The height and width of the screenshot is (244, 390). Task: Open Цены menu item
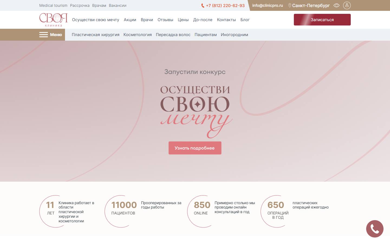click(x=183, y=20)
